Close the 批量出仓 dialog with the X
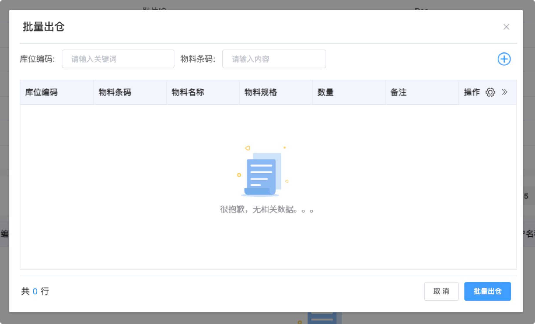 [x=506, y=27]
